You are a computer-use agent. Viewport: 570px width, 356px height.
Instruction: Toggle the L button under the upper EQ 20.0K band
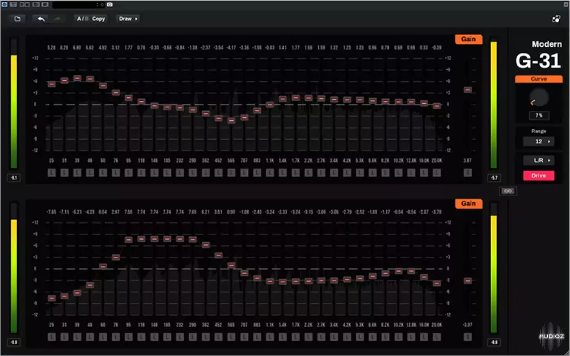[x=437, y=172]
